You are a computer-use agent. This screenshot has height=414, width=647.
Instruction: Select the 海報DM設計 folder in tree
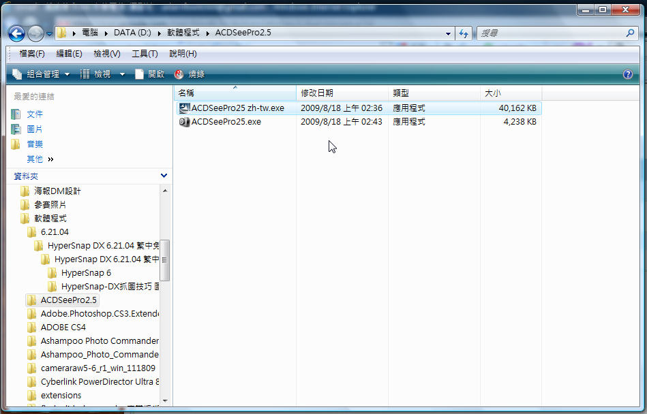57,191
